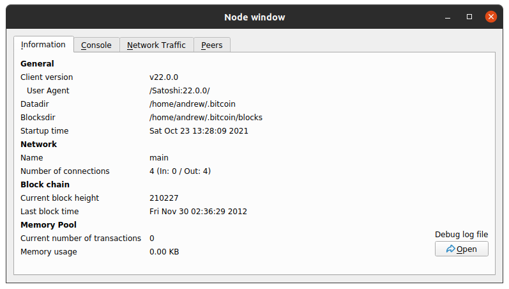
Task: Click the startup time value
Action: pyautogui.click(x=199, y=131)
